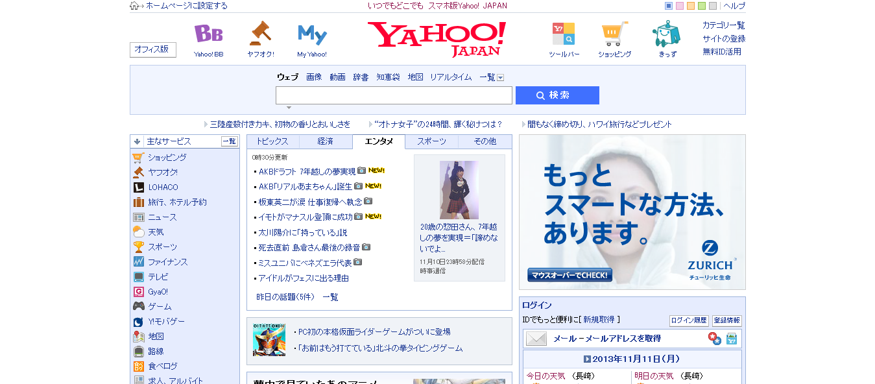Image resolution: width=875 pixels, height=384 pixels.
Task: Click the ファイナンス chart icon
Action: 138,262
